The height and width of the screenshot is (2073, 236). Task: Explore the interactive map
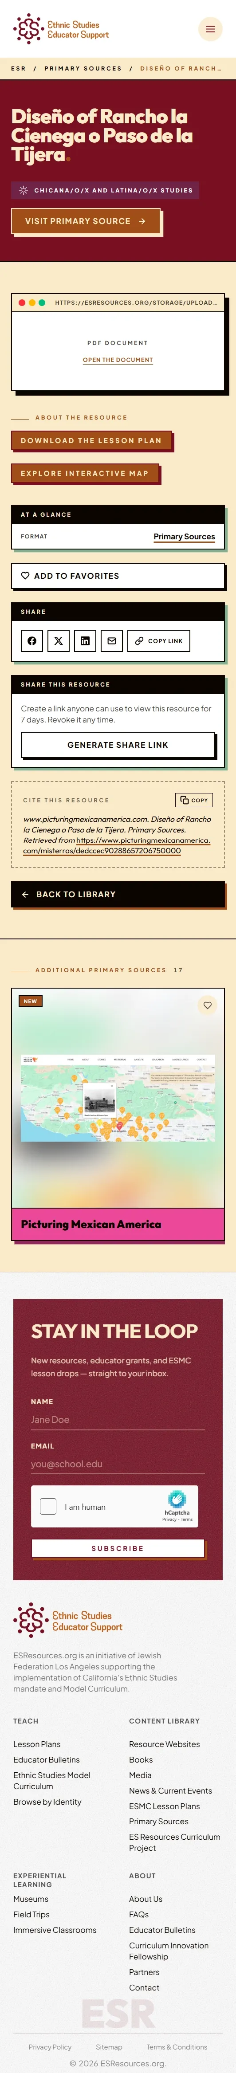click(x=85, y=473)
